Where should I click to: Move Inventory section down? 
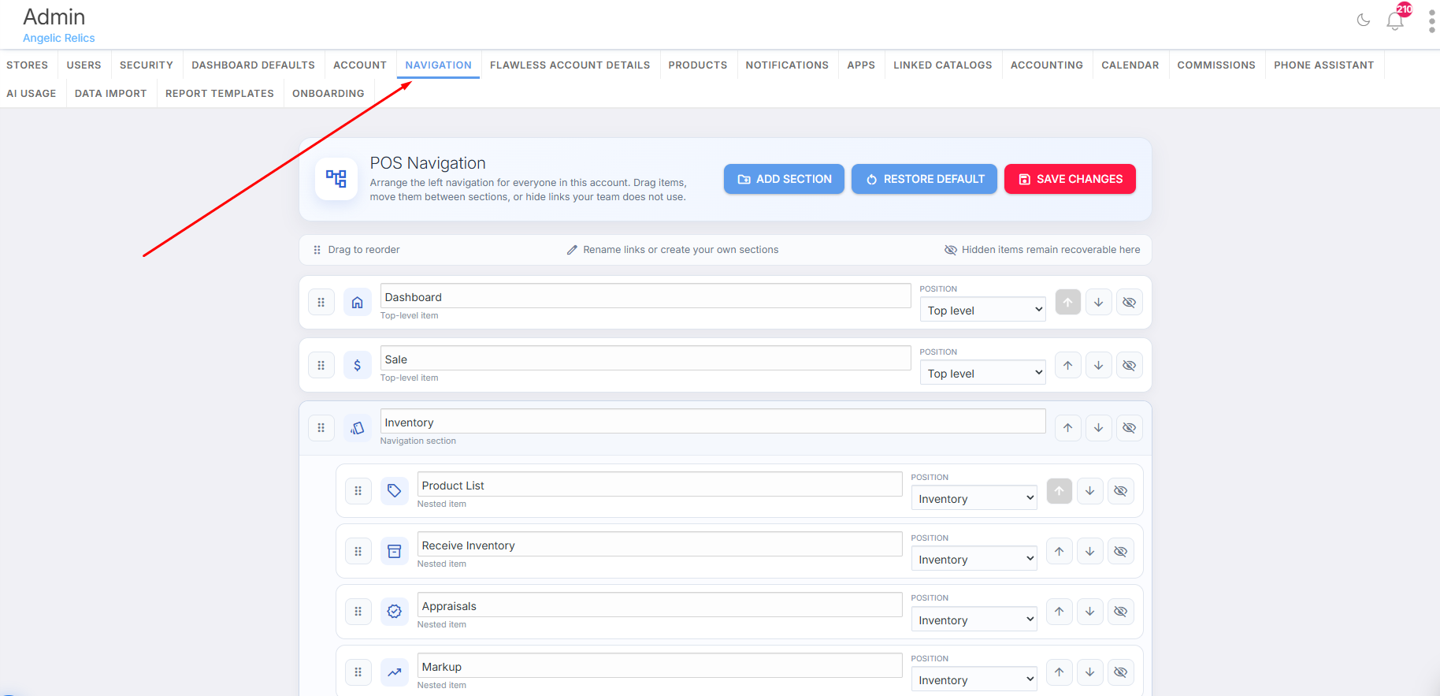click(x=1099, y=428)
